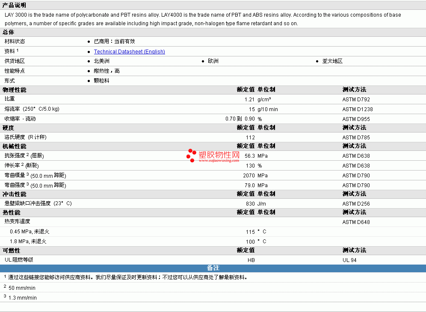The image size is (426, 312).
Task: Select ASTM D638 in the 抗张强度 row
Action: (x=356, y=156)
